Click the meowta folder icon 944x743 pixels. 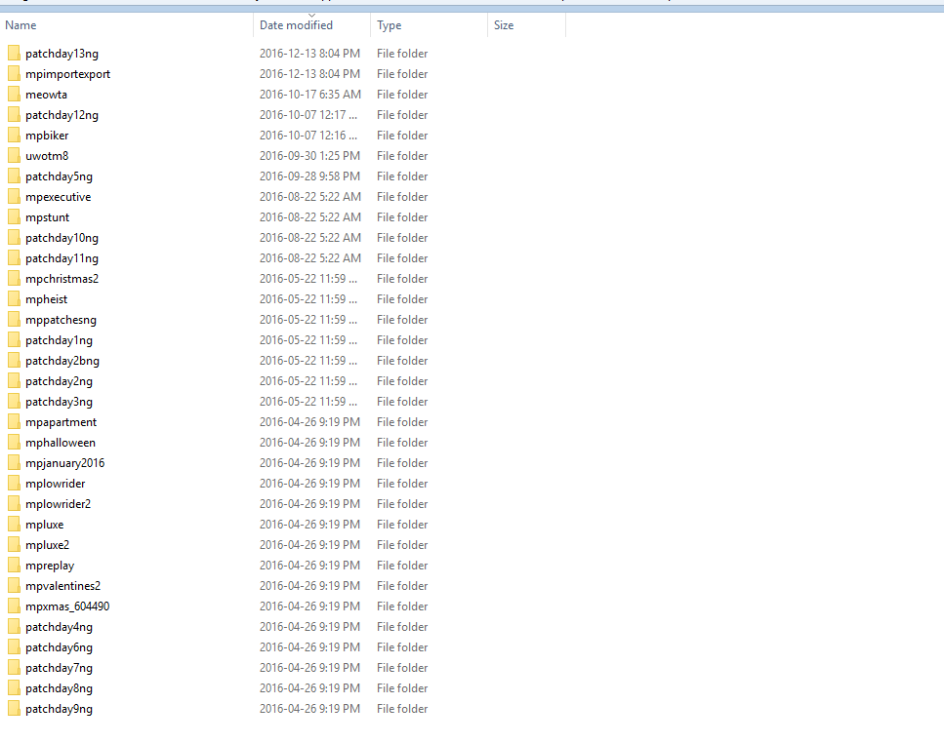[14, 95]
